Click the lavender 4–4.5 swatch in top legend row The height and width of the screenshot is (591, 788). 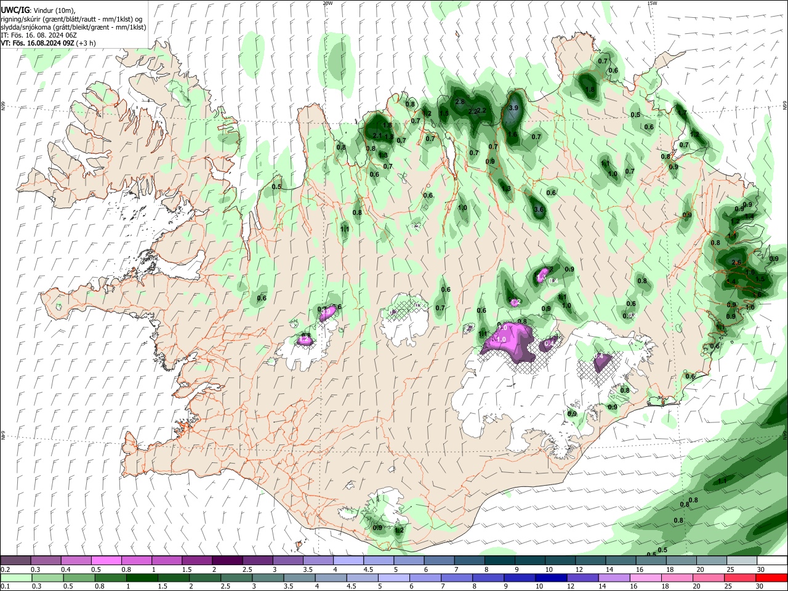[348, 560]
